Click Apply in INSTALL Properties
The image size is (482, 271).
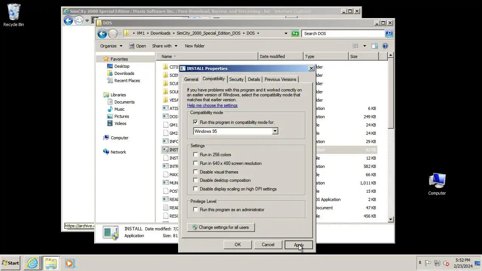[x=299, y=245]
